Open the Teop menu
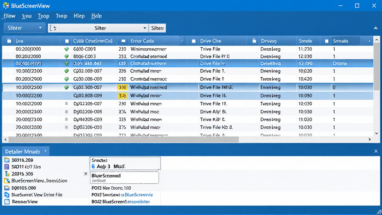The width and height of the screenshot is (382, 215). (x=43, y=16)
